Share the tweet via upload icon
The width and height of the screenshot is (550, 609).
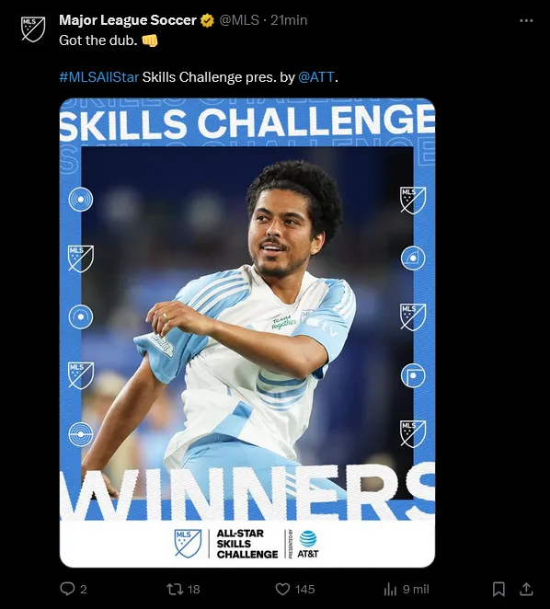pyautogui.click(x=526, y=589)
